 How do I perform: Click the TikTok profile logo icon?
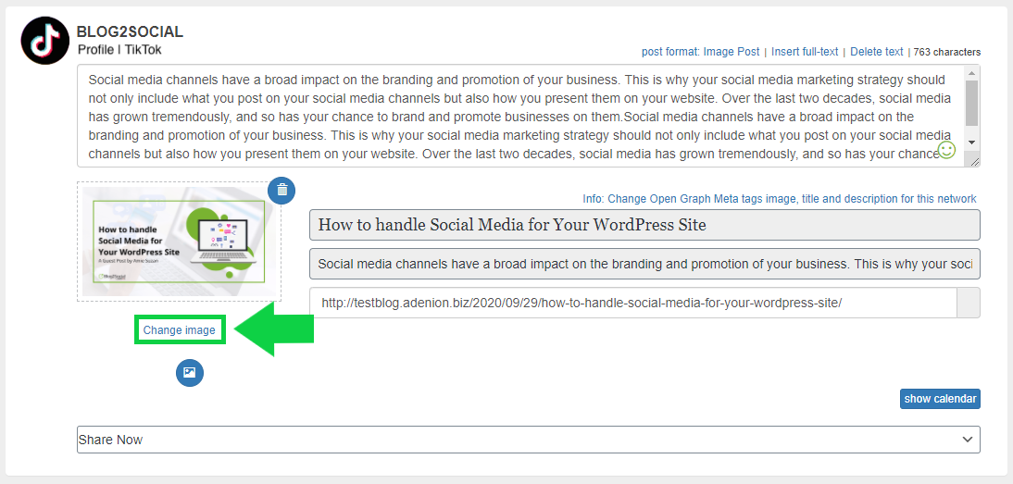point(44,40)
